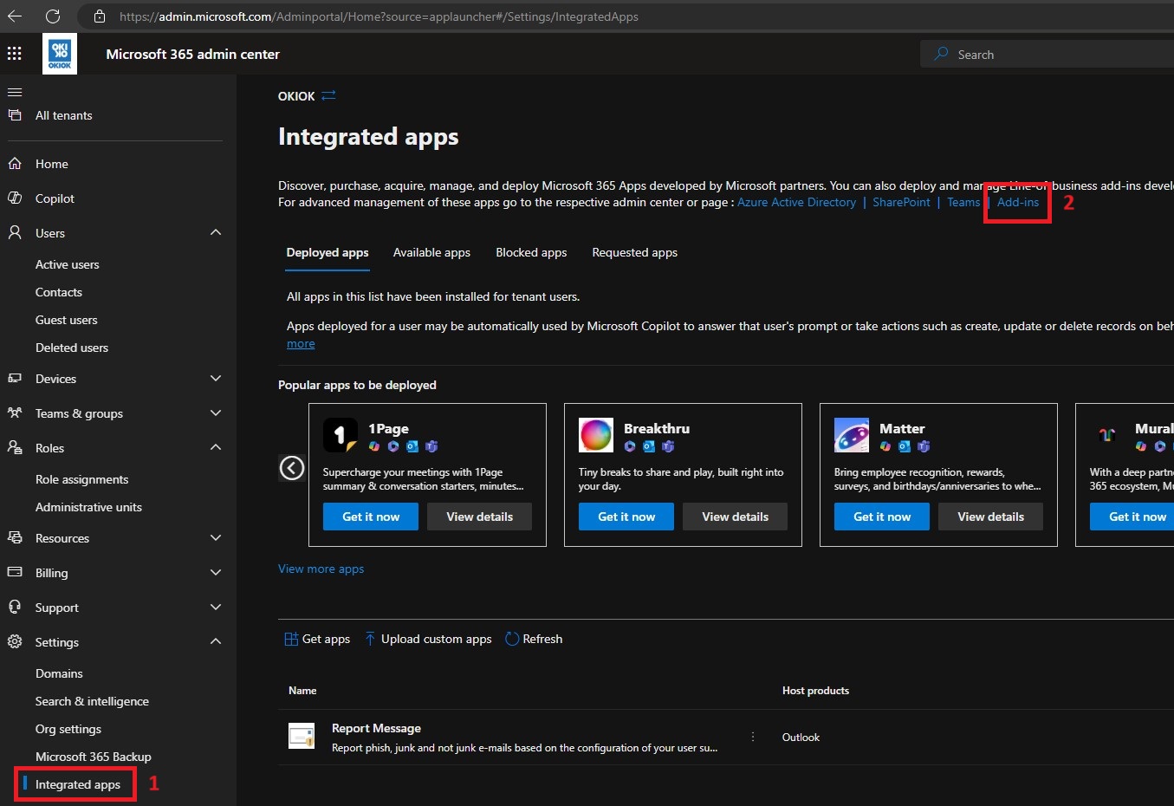Click the 'more' link below description

coord(301,343)
